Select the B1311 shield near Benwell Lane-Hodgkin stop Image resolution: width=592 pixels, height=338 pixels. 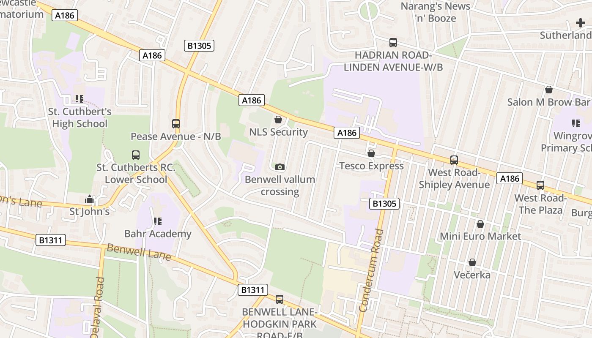[253, 290]
